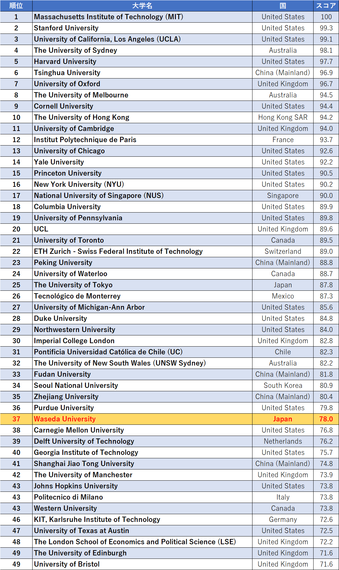Select the University of Waterloo cell

point(142,274)
